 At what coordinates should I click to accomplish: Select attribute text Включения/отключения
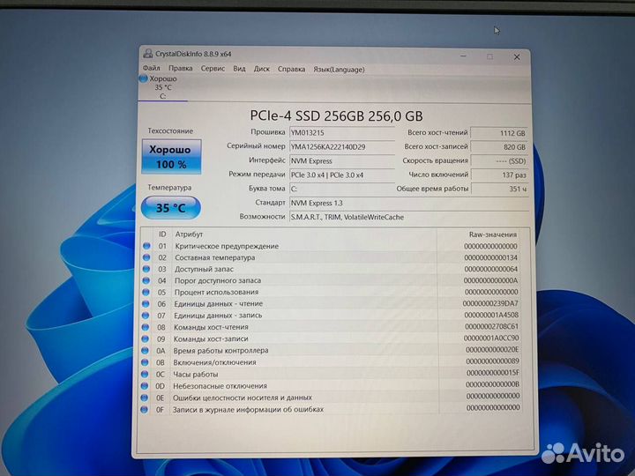point(214,362)
